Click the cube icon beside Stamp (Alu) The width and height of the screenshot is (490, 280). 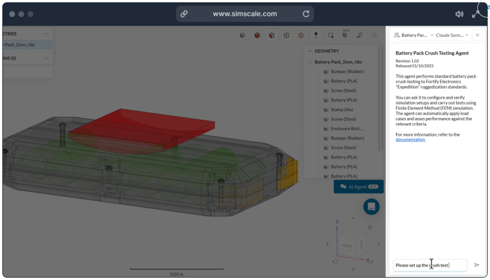(x=326, y=110)
